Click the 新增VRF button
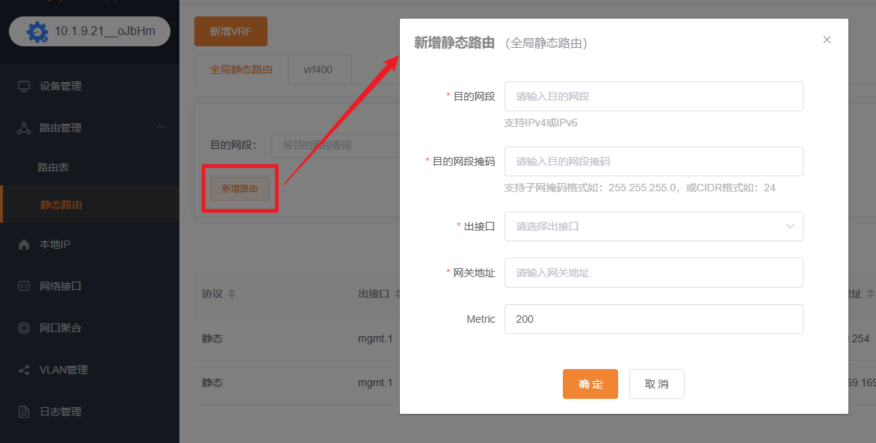Image resolution: width=876 pixels, height=443 pixels. (x=230, y=31)
